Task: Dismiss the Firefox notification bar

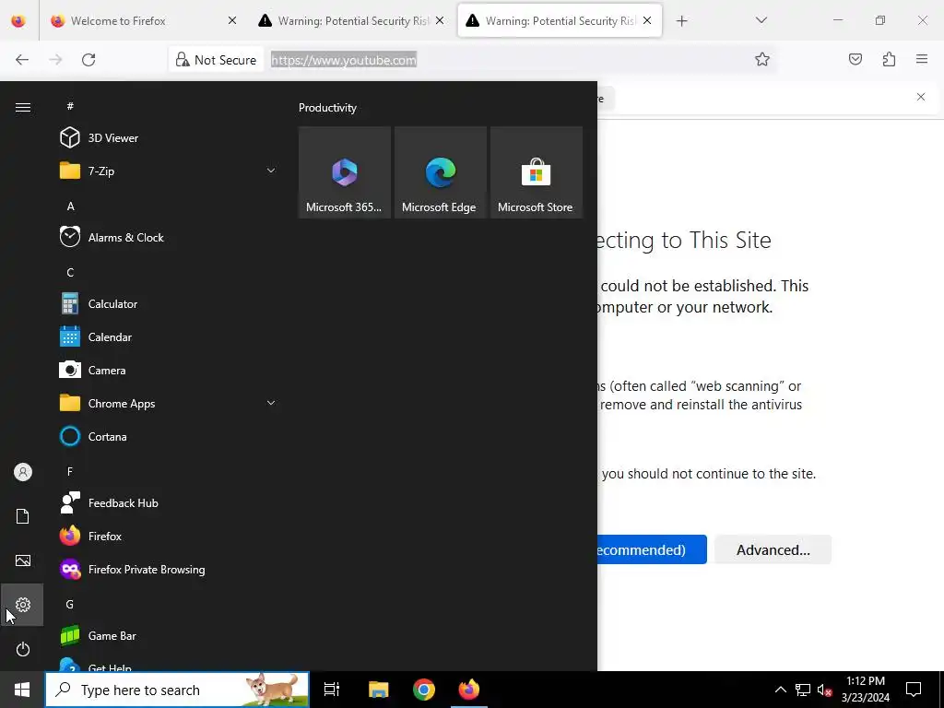Action: pos(921,97)
